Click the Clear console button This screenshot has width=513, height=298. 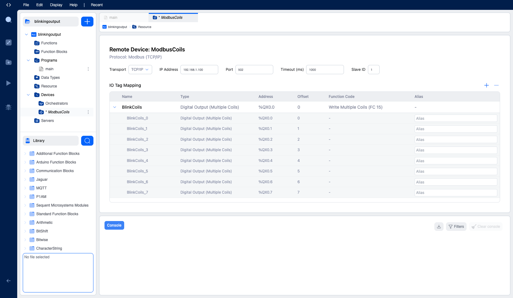click(x=486, y=227)
